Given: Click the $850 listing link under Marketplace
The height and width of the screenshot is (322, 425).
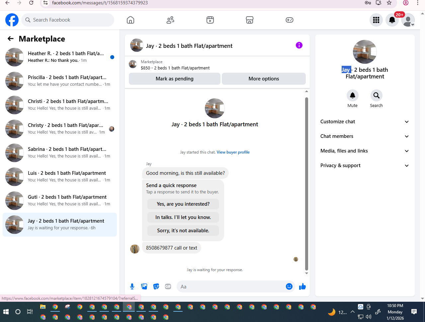Looking at the screenshot, I should (175, 68).
